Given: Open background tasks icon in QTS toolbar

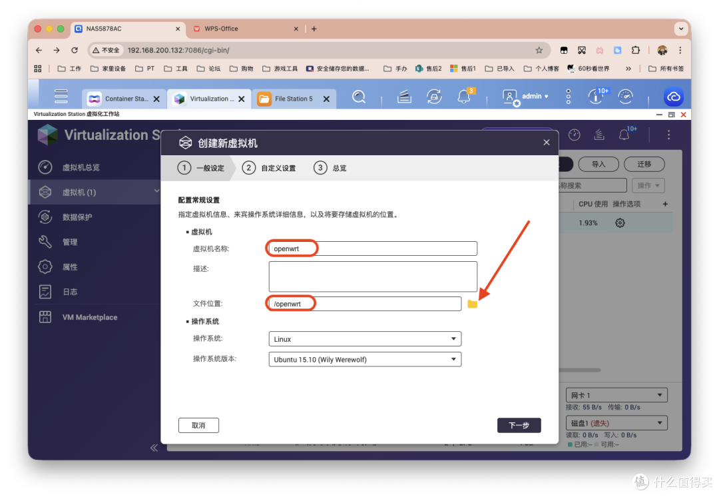Looking at the screenshot, I should coord(404,97).
